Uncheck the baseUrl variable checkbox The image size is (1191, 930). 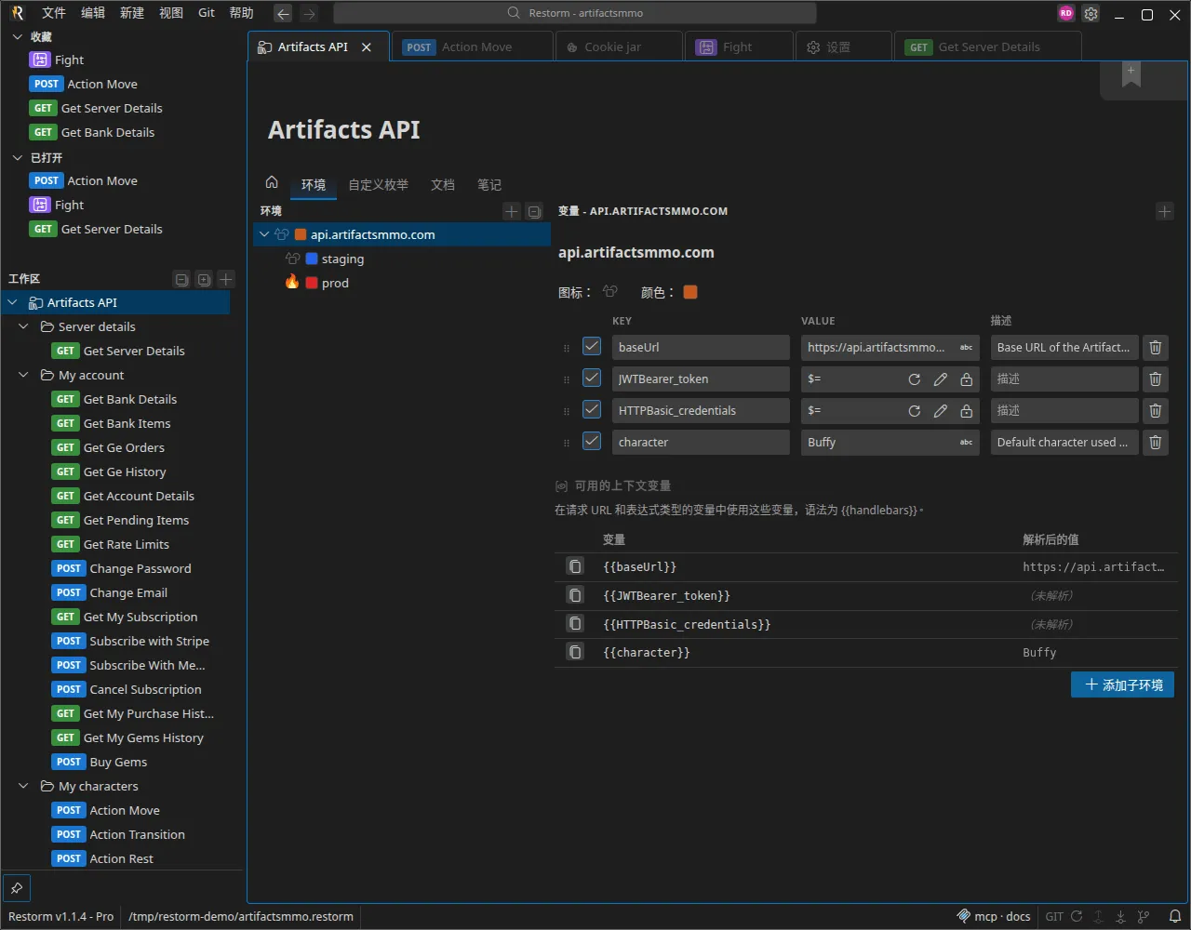click(592, 347)
